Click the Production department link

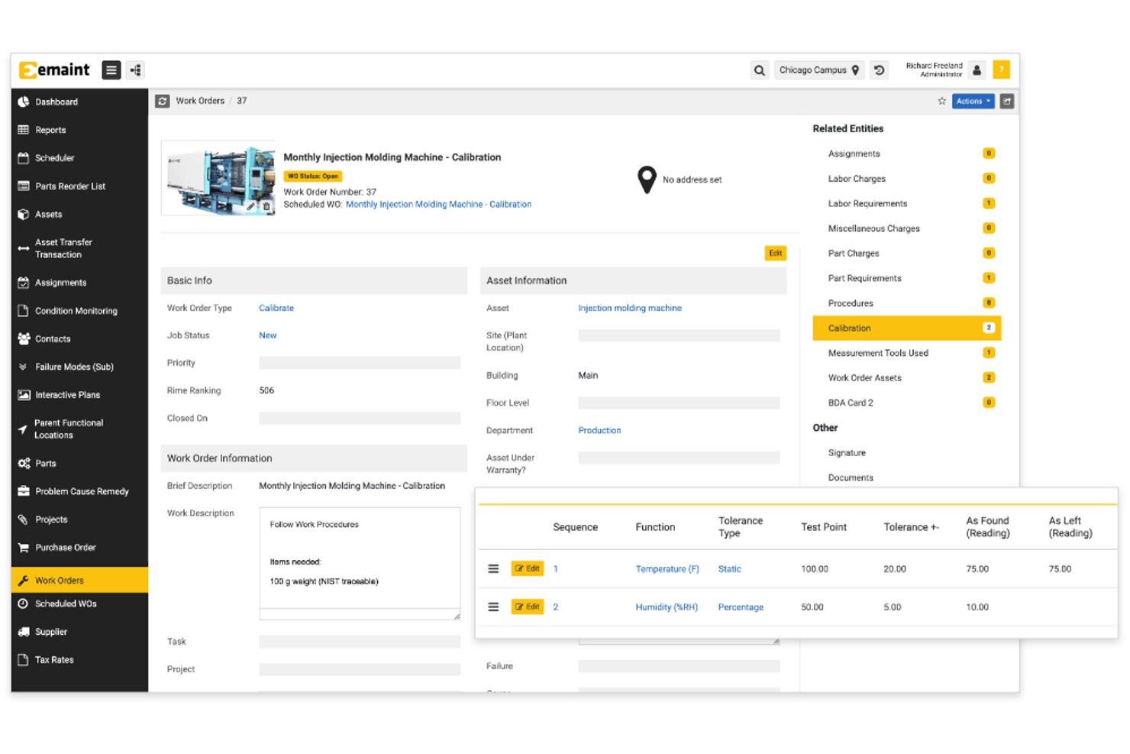(599, 431)
